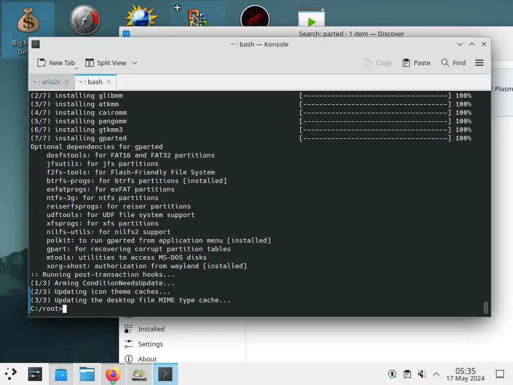The height and width of the screenshot is (385, 513).
Task: Open Settings in Discover sidebar
Action: coord(144,344)
